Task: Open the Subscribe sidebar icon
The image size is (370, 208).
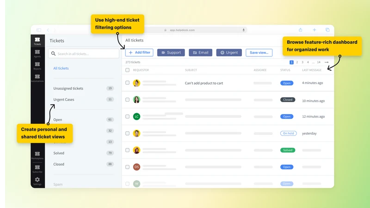Action: [x=37, y=167]
